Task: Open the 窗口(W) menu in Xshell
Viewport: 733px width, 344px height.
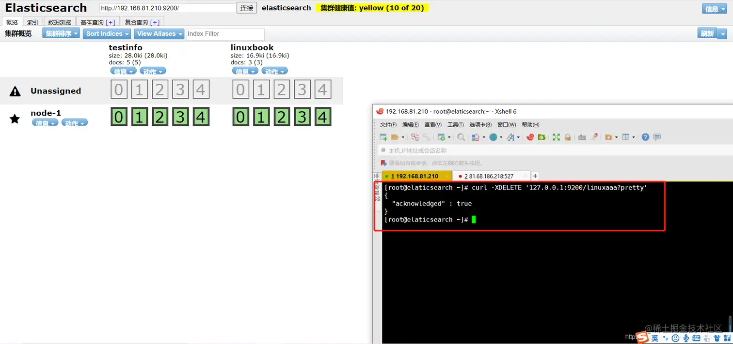Action: pos(507,125)
